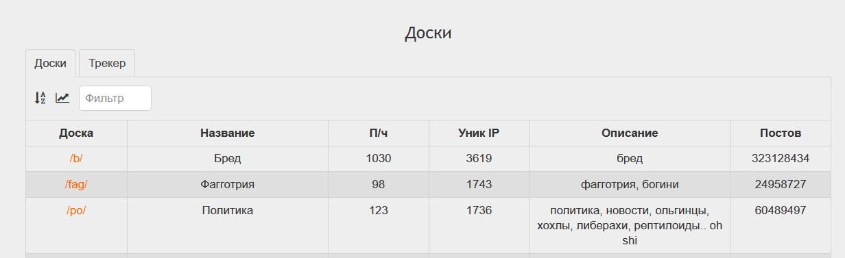Image resolution: width=845 pixels, height=258 pixels.
Task: Switch to the Трекер tab
Action: [x=107, y=63]
